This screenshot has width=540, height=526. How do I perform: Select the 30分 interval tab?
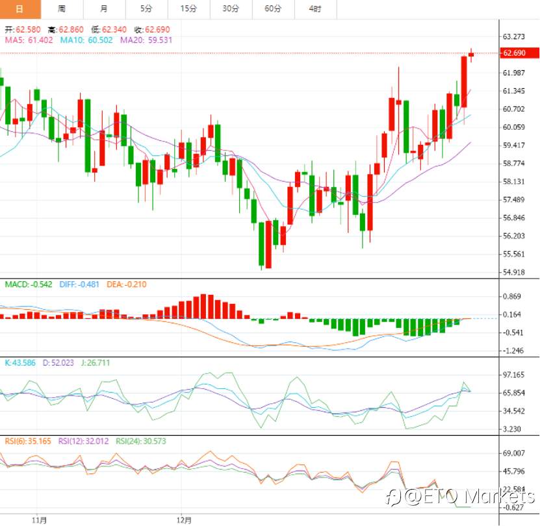click(230, 10)
